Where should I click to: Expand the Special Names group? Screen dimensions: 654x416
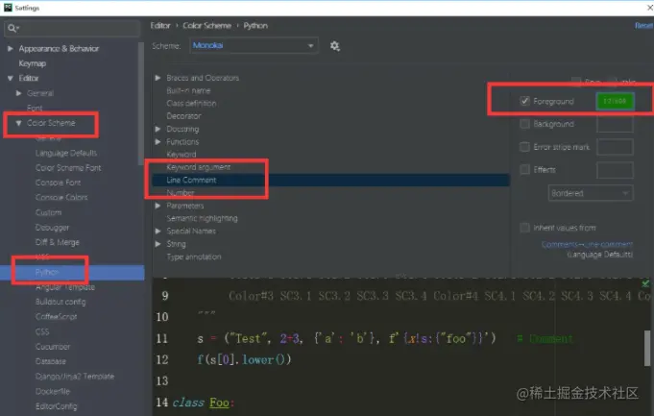[x=158, y=232]
